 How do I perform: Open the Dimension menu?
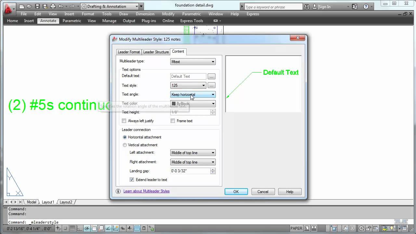[x=145, y=14]
